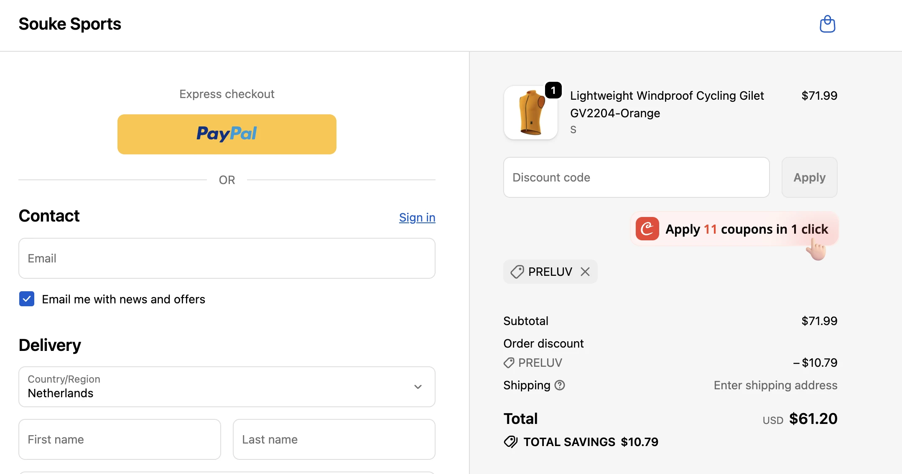Select the Lightweight Windproof Cycling Gilet title
Screen dimensions: 902x474
pos(667,104)
